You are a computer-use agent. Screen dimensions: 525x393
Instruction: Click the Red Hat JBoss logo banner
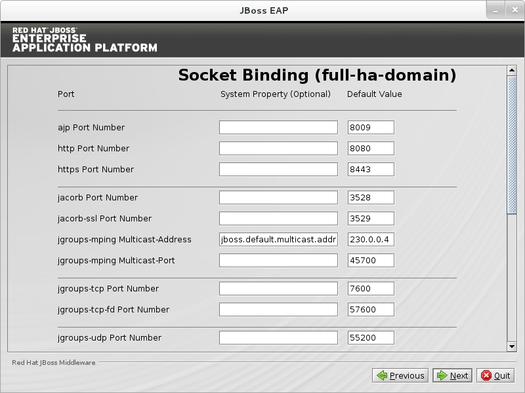click(85, 39)
